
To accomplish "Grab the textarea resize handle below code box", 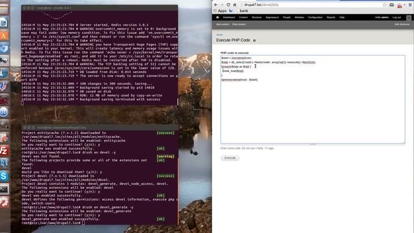I will click(x=312, y=144).
